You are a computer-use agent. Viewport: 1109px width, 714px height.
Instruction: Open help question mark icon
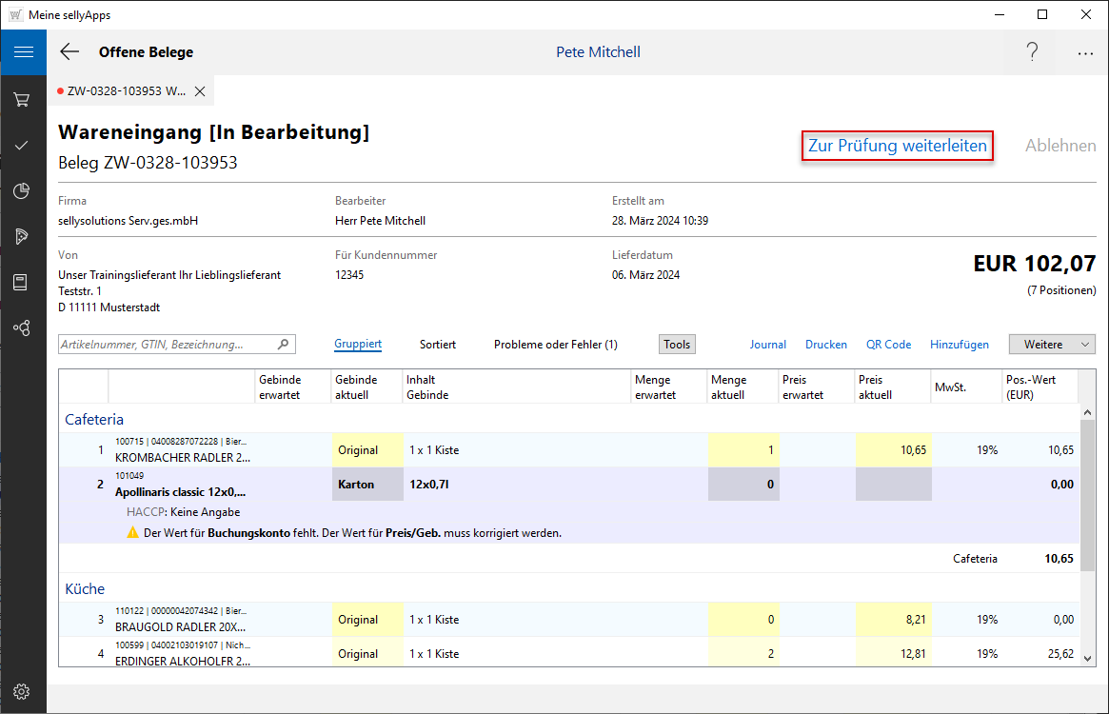1032,52
